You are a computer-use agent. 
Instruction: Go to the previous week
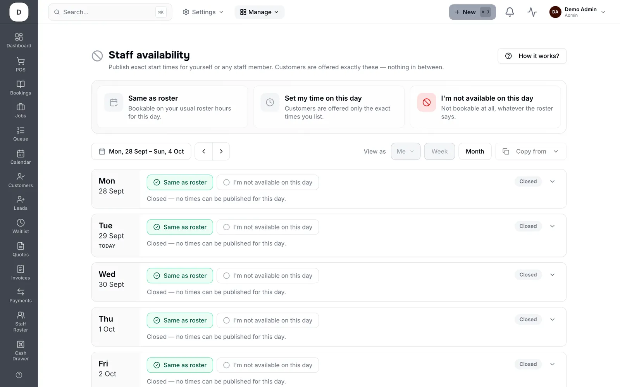click(x=203, y=151)
